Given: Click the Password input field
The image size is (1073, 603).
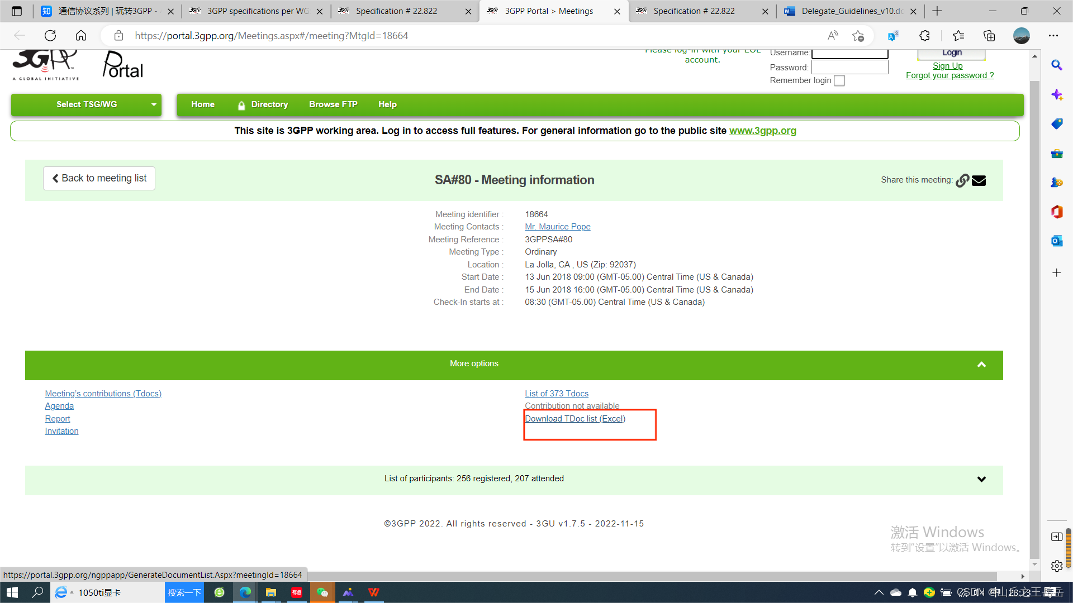Looking at the screenshot, I should point(849,67).
